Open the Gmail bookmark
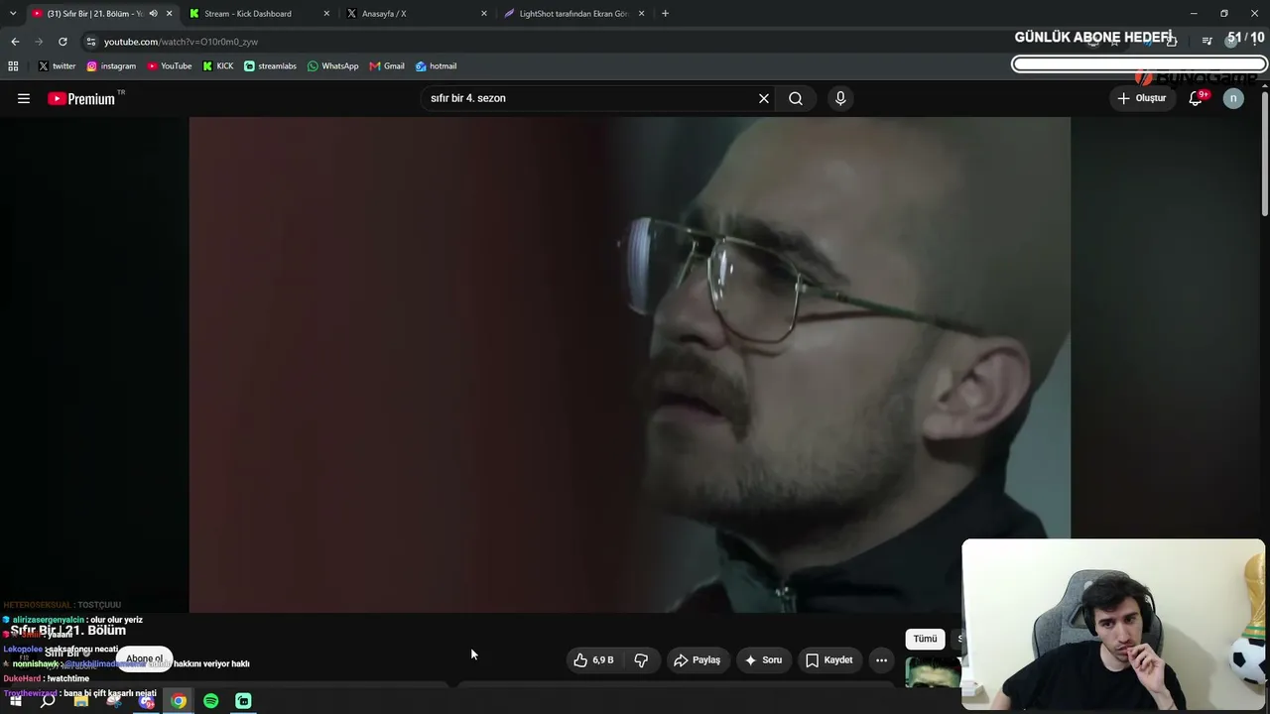 [387, 66]
